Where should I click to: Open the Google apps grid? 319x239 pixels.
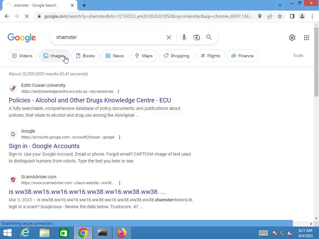pos(307,38)
